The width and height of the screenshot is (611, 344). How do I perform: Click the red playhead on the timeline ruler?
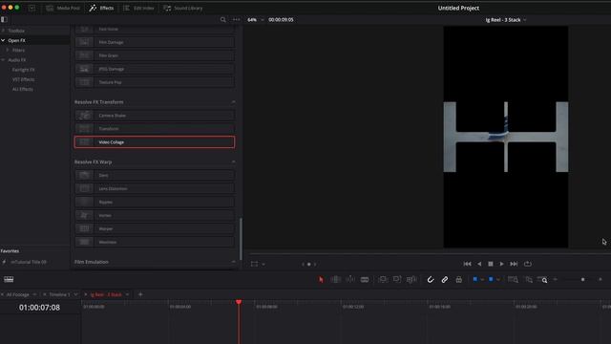(239, 302)
